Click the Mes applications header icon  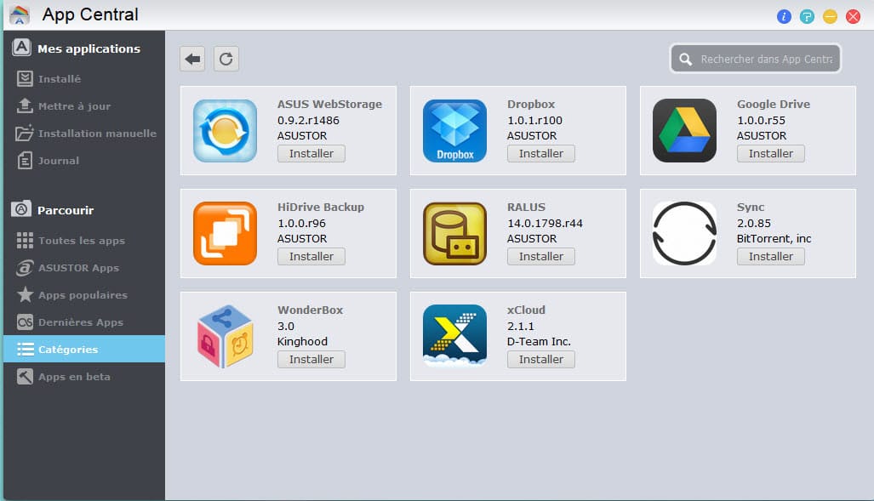pyautogui.click(x=21, y=48)
